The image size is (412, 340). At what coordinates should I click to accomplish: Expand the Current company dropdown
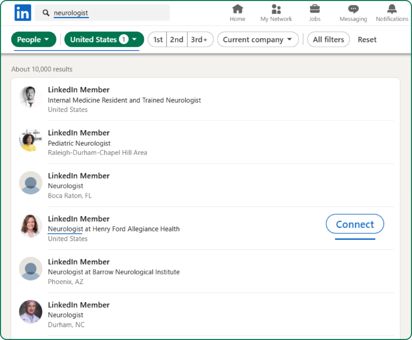click(258, 39)
